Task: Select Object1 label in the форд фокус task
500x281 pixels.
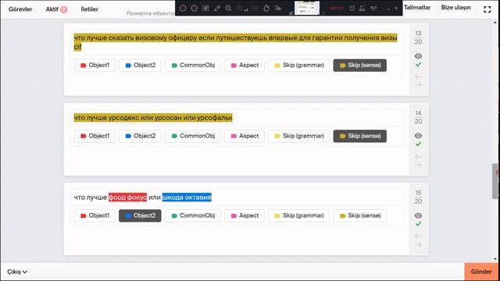Action: (95, 215)
